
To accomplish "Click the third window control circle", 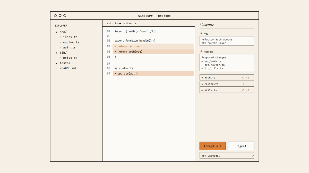I will coord(65,16).
